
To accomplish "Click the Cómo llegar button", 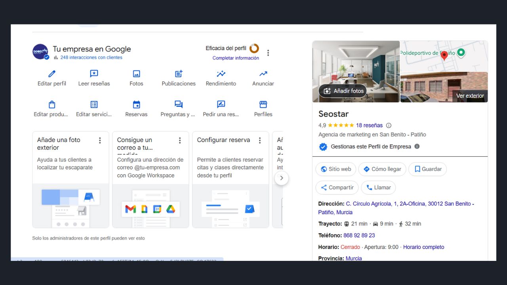I will click(382, 169).
